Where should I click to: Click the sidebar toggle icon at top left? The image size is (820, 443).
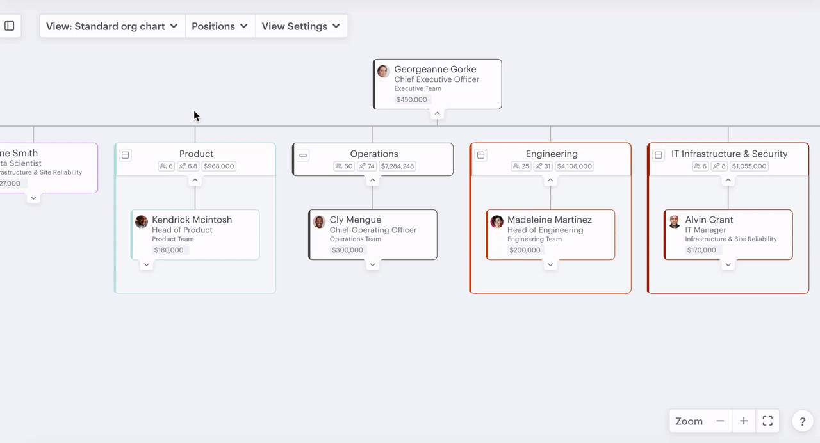(10, 26)
